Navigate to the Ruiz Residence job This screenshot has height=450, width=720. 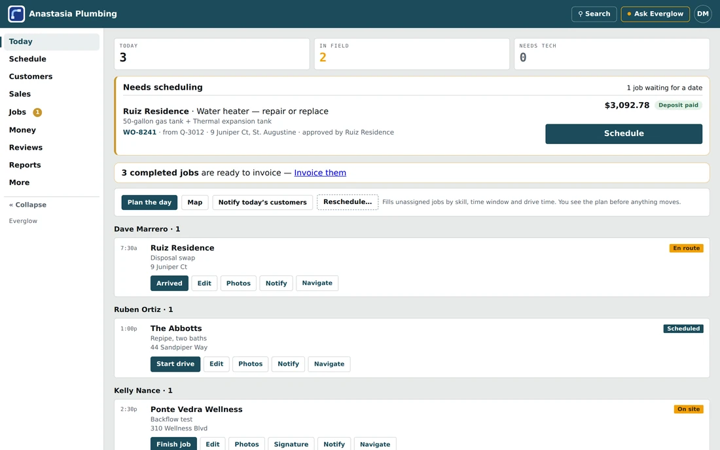coord(317,283)
